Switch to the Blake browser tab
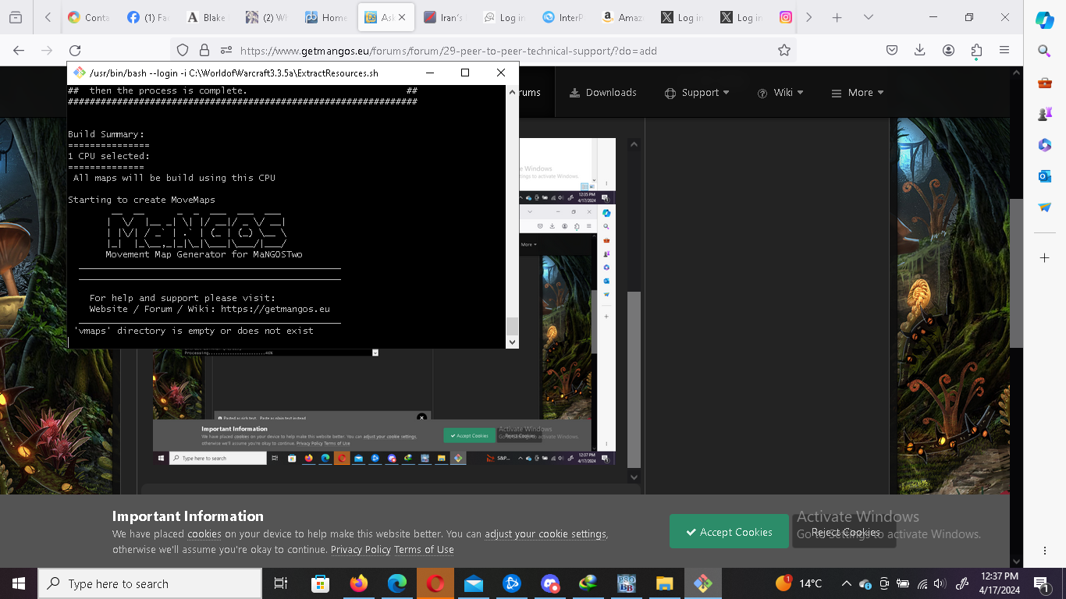 [206, 17]
